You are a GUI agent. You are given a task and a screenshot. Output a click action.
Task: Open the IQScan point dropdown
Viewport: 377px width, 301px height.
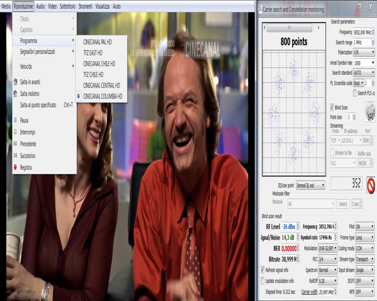click(x=310, y=185)
